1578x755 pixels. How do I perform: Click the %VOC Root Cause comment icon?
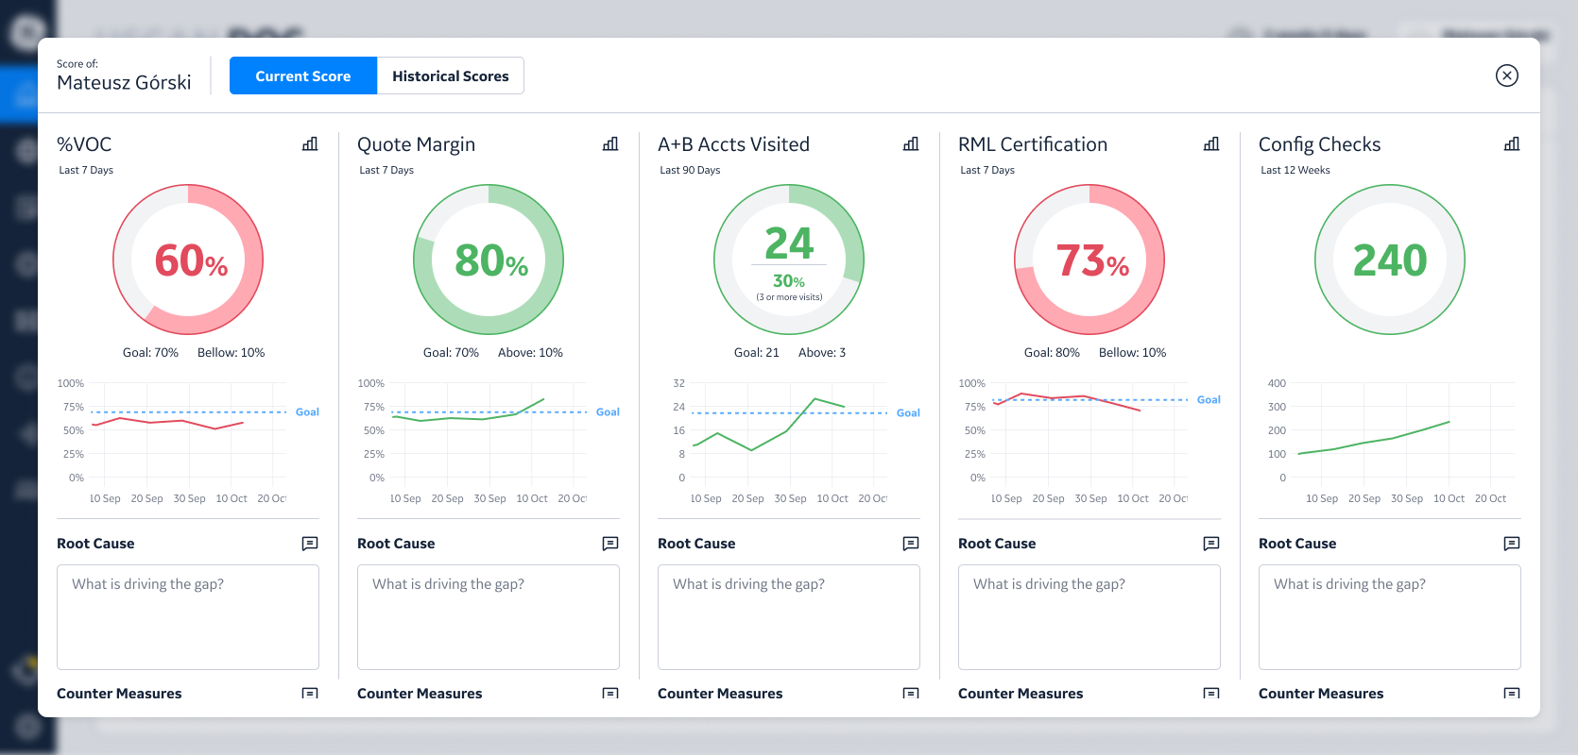click(310, 544)
